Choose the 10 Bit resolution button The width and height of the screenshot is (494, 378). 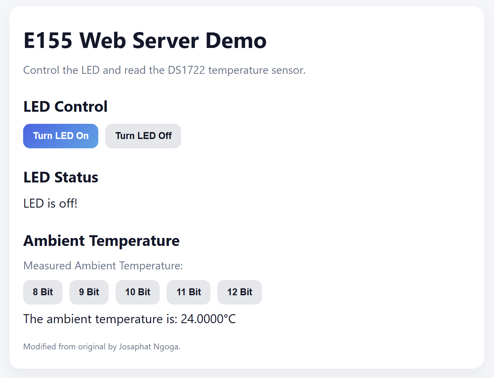(x=138, y=292)
